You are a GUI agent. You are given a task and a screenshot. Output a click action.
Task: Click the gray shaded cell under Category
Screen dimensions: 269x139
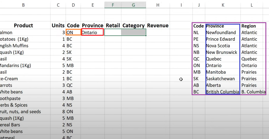[133, 32]
